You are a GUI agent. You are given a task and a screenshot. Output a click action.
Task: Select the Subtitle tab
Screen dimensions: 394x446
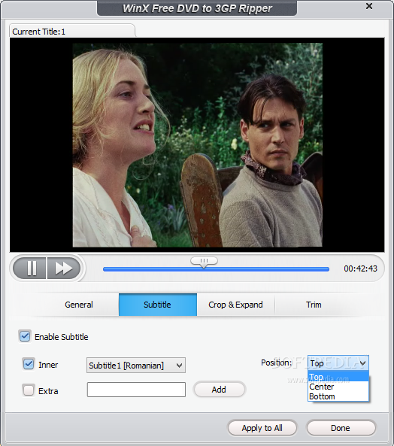pos(157,305)
